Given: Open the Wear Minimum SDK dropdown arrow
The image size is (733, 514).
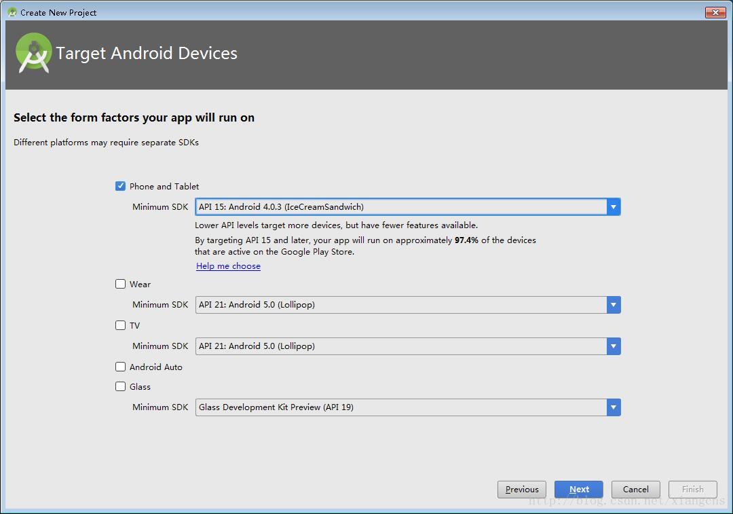Looking at the screenshot, I should tap(614, 305).
